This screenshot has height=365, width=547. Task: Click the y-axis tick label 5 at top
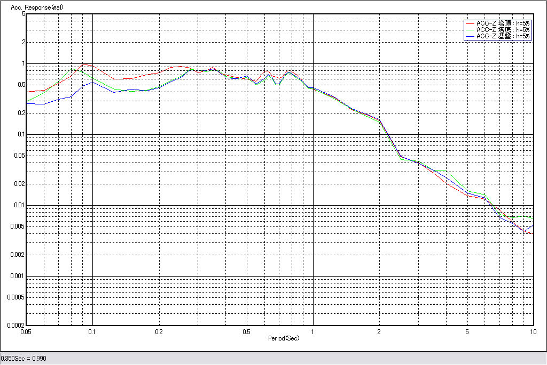click(24, 14)
